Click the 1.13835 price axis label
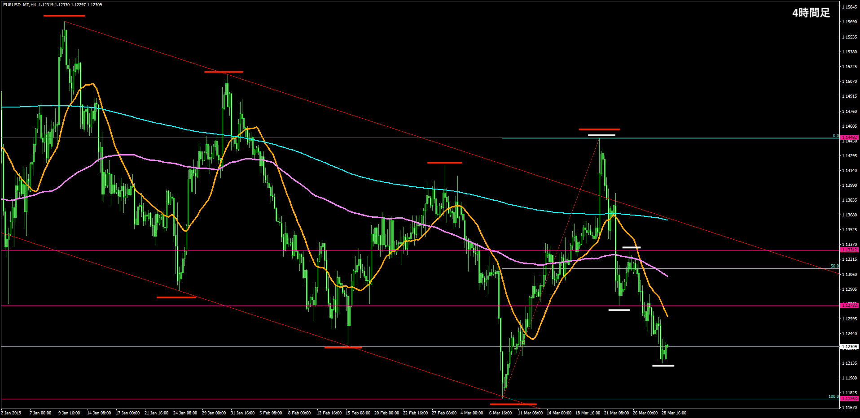 (x=849, y=200)
